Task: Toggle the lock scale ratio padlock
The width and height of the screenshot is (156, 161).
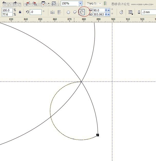Action: point(20,12)
